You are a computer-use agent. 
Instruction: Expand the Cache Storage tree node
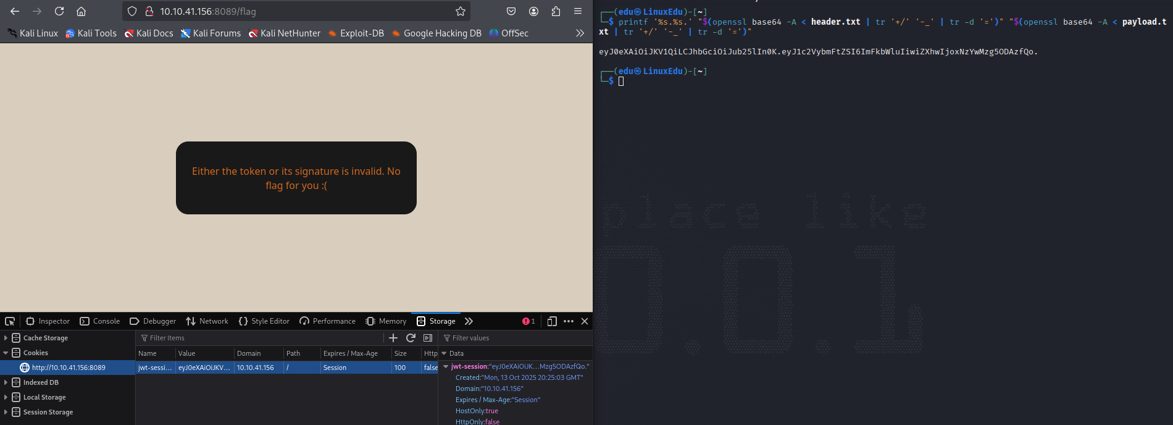point(6,338)
